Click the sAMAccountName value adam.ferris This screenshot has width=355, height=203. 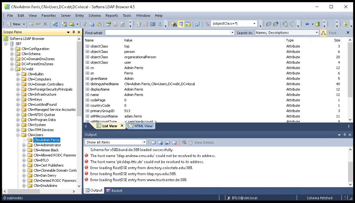[x=133, y=116]
